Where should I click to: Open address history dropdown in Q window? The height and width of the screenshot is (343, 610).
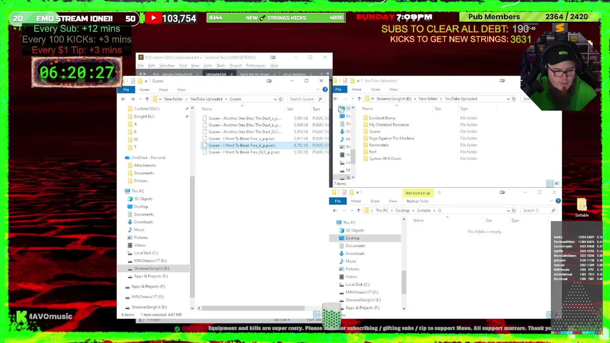[x=508, y=211]
